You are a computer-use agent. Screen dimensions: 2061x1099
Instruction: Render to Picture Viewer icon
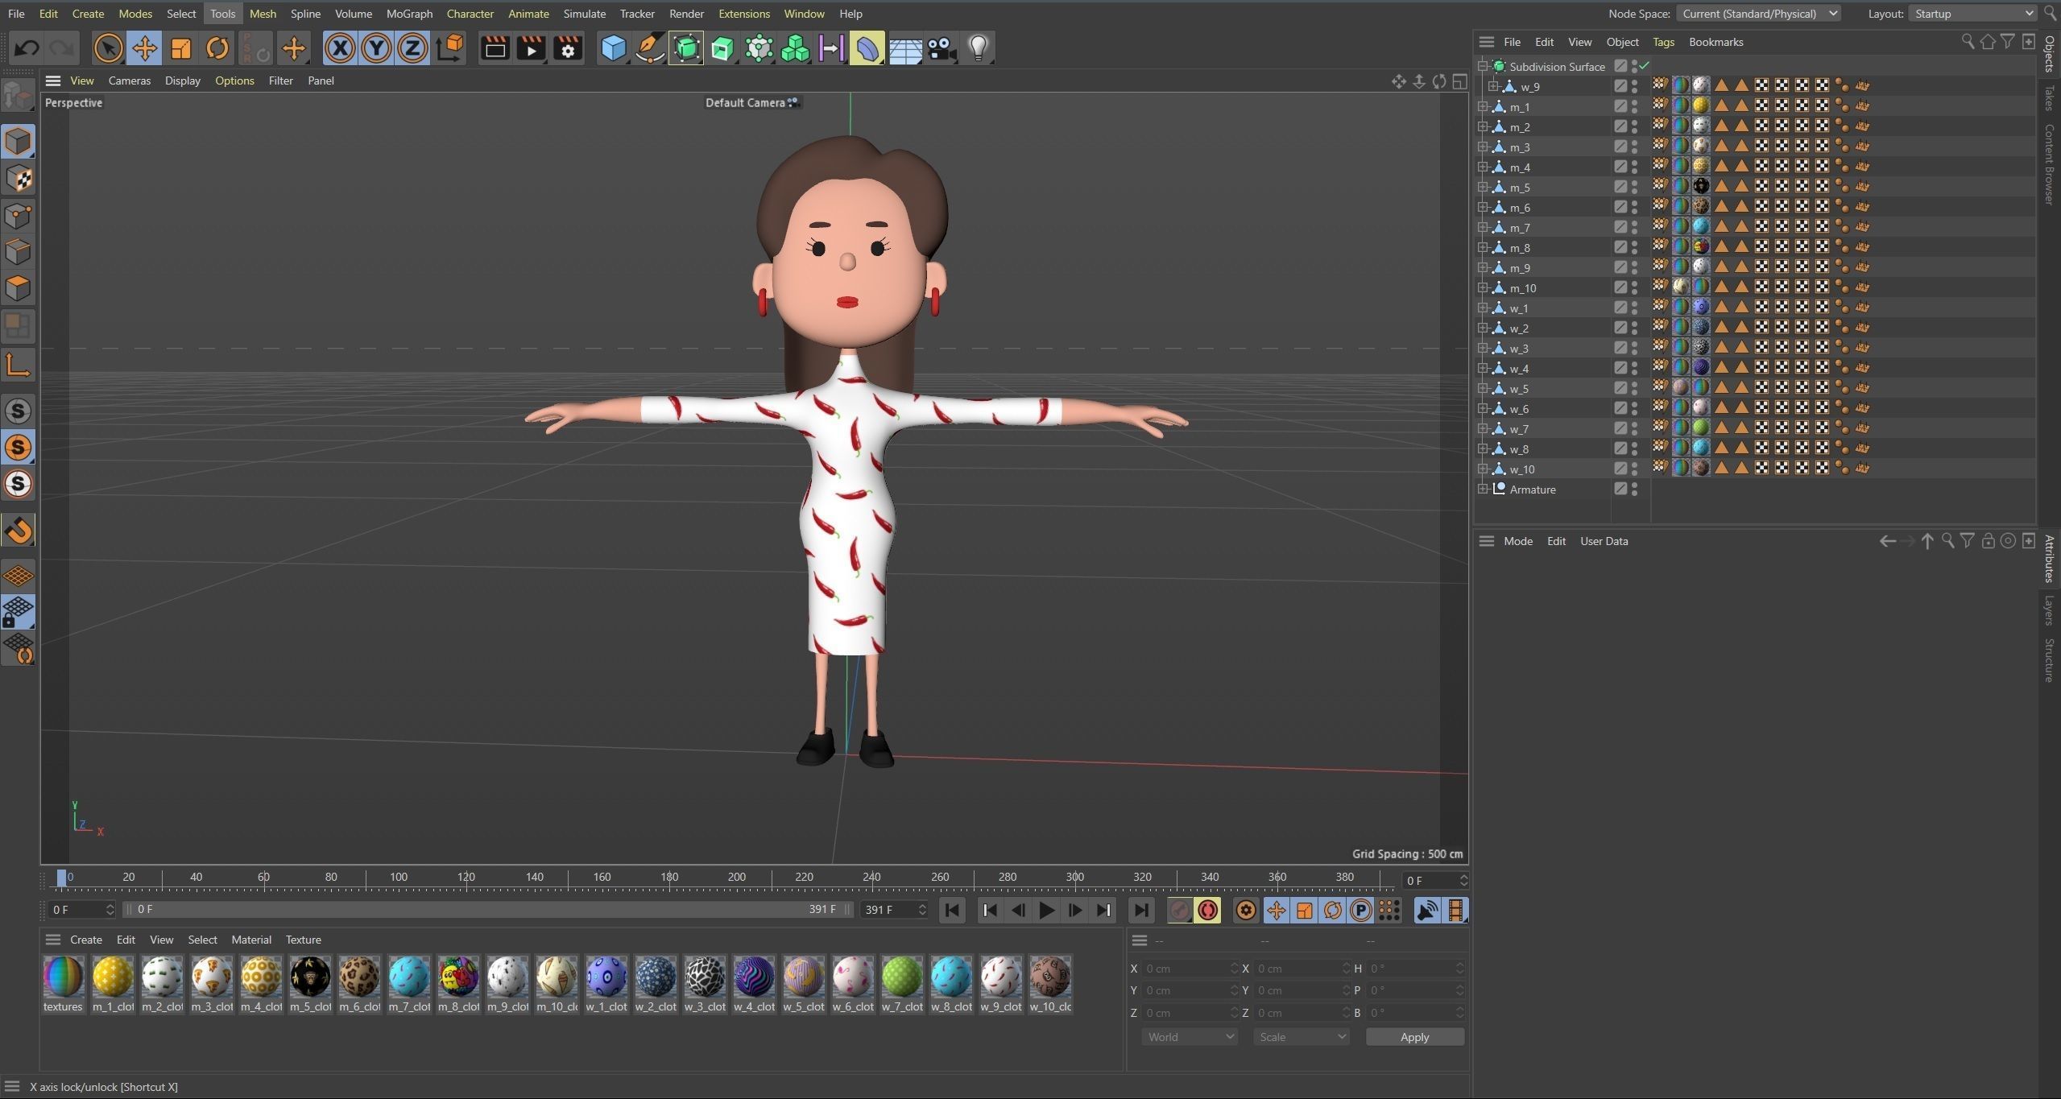point(531,48)
